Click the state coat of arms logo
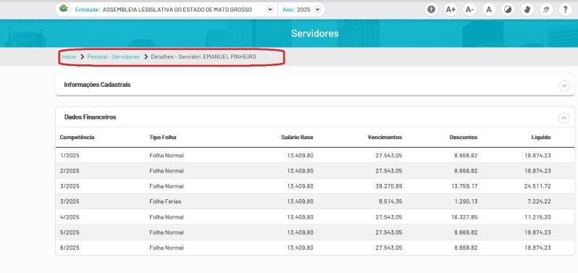The width and height of the screenshot is (578, 273). pos(64,9)
